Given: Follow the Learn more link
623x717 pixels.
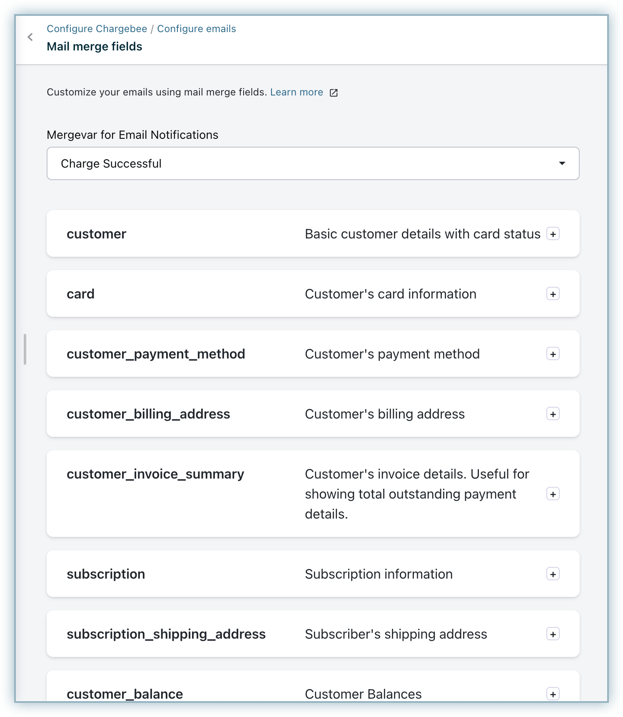Looking at the screenshot, I should [x=297, y=92].
